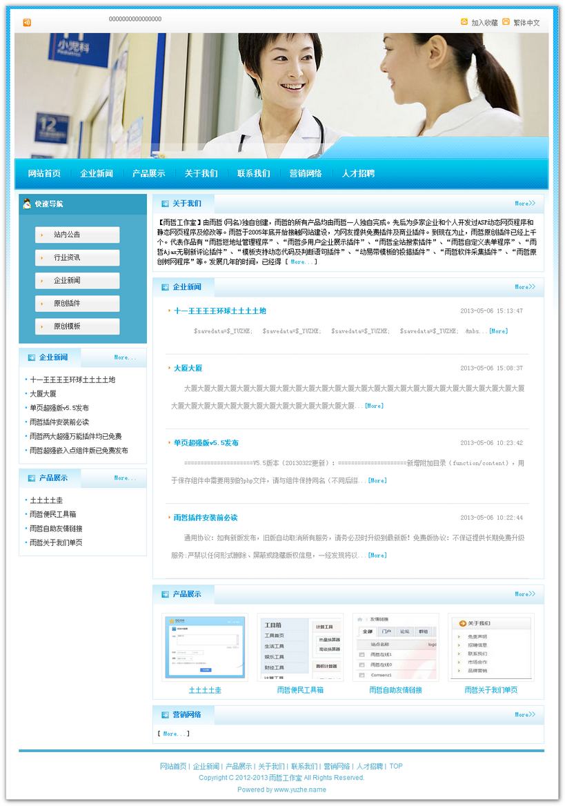The height and width of the screenshot is (806, 565).
Task: Click More in the sidebar 企业新闻 header
Action: coord(125,357)
